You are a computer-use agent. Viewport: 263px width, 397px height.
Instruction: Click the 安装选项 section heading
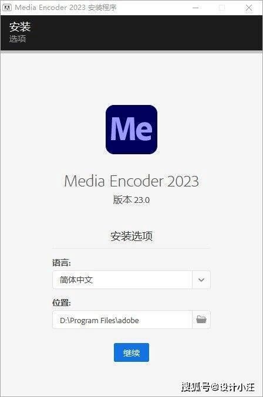[x=131, y=236]
